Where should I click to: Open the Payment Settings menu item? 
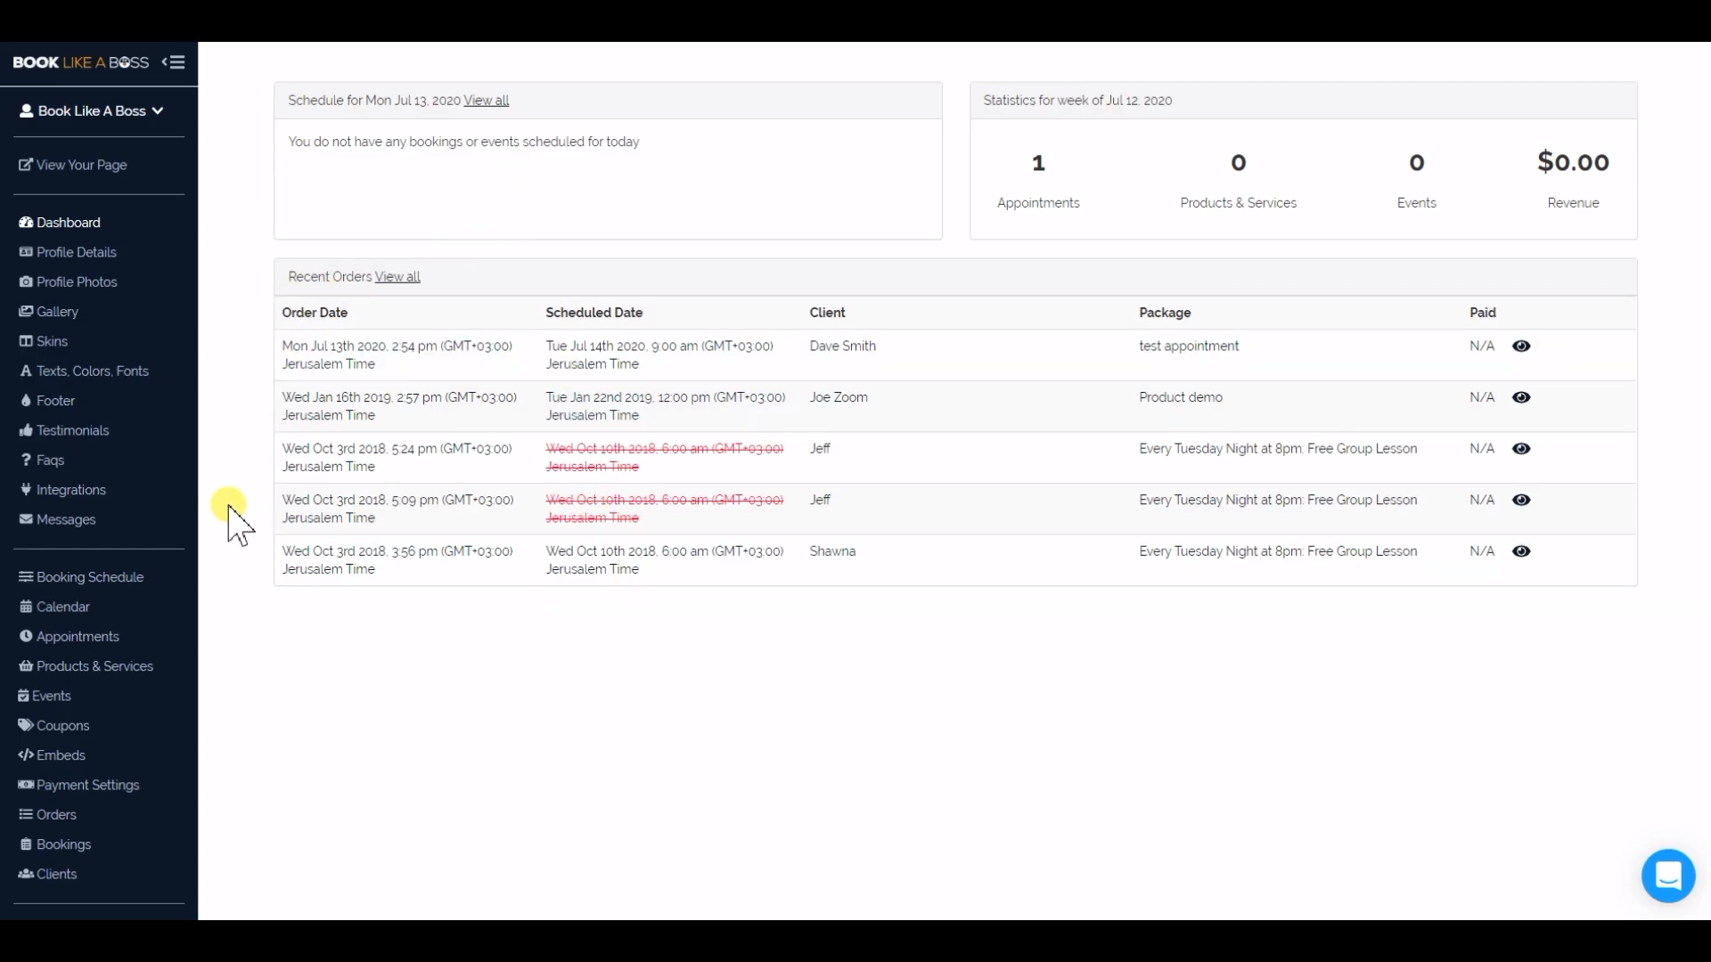(x=87, y=785)
